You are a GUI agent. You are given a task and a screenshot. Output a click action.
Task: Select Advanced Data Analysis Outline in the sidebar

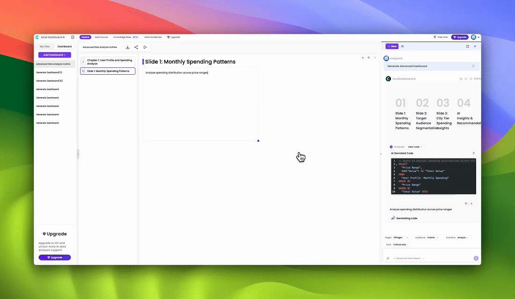coord(54,64)
